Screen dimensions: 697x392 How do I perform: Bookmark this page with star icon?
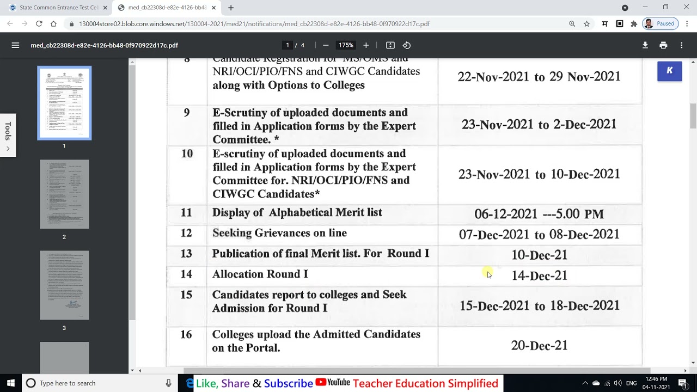586,24
